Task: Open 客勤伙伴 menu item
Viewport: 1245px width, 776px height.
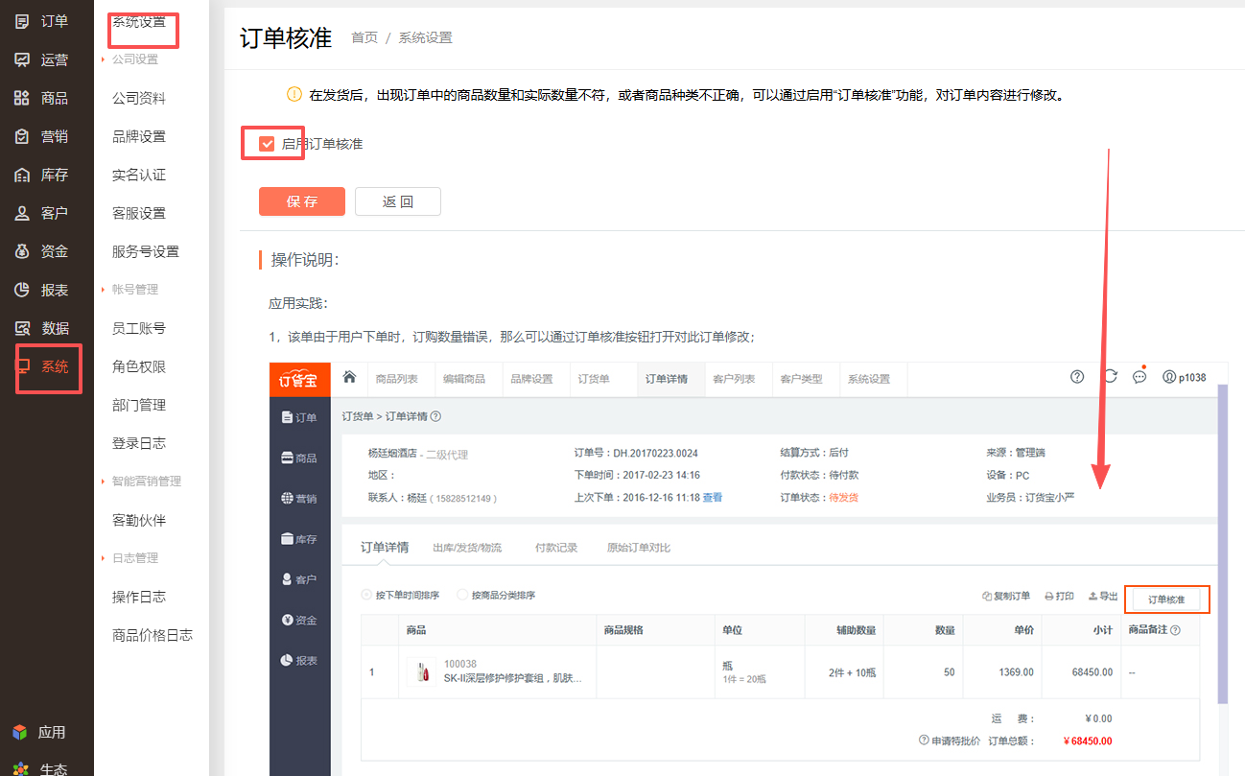Action: pos(139,520)
